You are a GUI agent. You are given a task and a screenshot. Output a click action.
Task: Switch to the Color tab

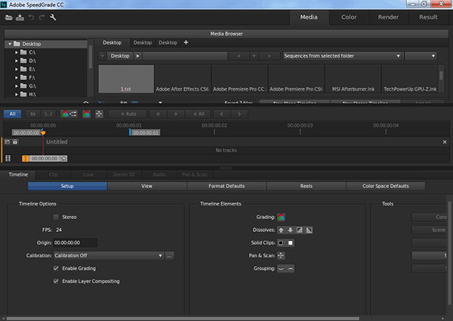tap(349, 17)
